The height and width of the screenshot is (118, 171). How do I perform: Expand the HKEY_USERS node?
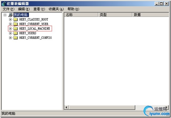pyautogui.click(x=10, y=33)
